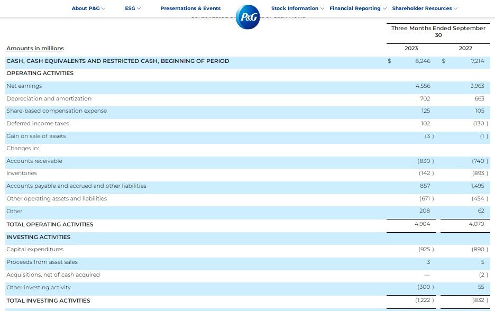Open the Financial Reporting menu
Image resolution: width=495 pixels, height=311 pixels.
click(x=355, y=8)
